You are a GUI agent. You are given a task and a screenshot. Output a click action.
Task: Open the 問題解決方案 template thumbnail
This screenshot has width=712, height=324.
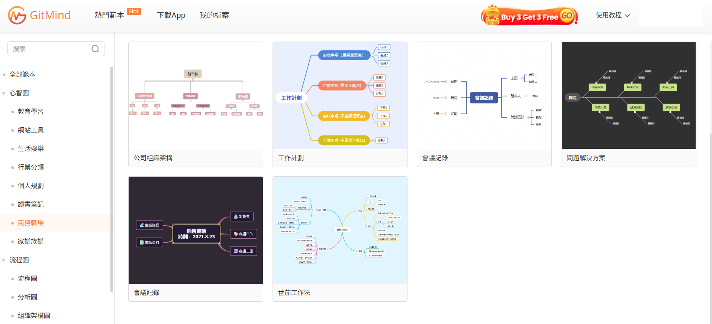coord(628,95)
